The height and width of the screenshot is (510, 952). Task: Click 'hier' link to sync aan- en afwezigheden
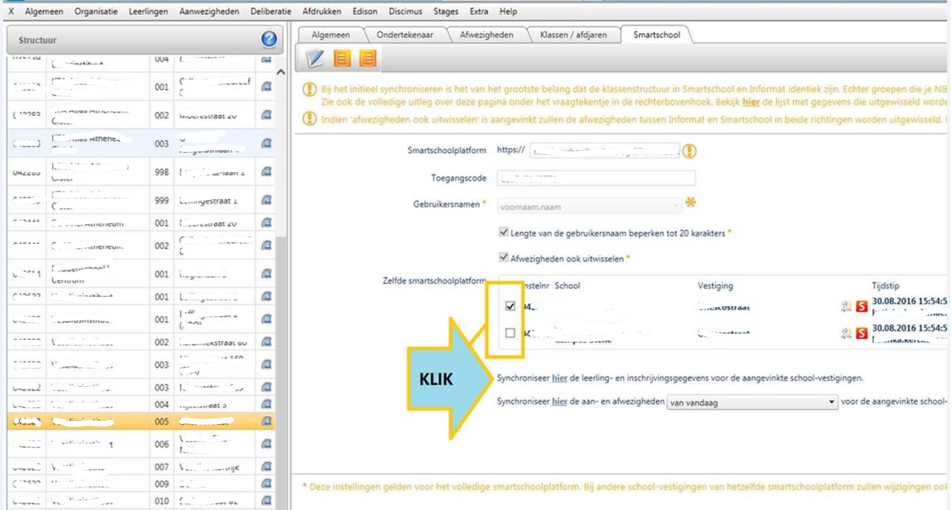tap(560, 401)
